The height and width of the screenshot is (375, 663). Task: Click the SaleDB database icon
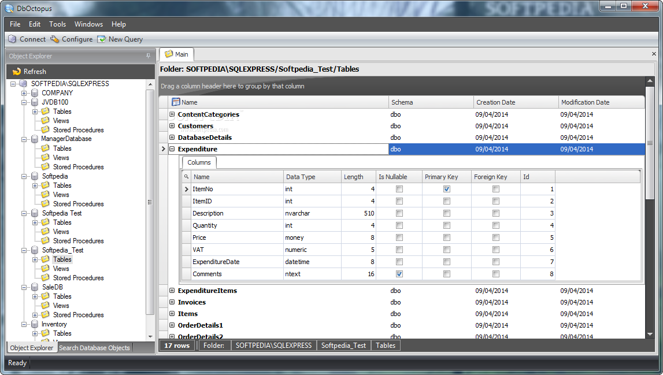click(35, 287)
